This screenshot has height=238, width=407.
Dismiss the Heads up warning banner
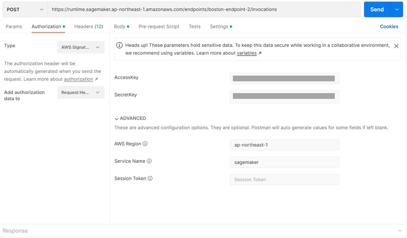396,46
